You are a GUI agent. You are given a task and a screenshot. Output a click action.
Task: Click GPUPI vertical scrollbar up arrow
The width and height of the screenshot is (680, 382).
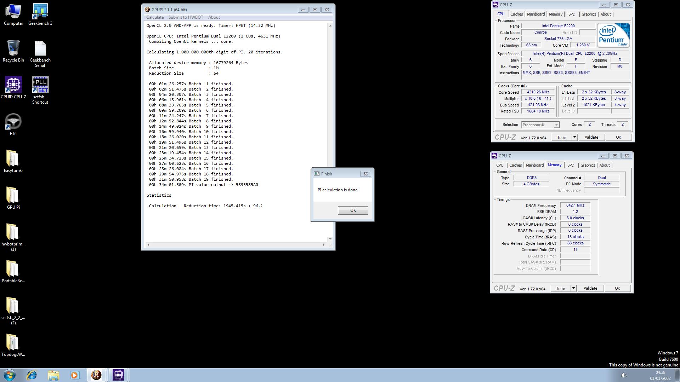(330, 25)
